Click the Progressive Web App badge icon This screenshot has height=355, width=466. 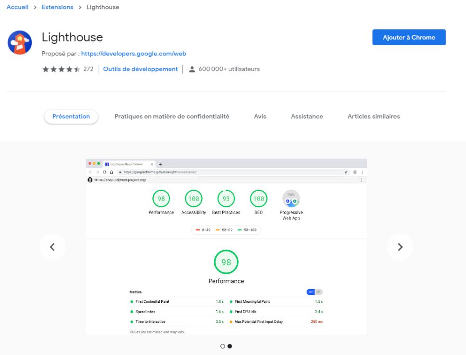pos(291,198)
